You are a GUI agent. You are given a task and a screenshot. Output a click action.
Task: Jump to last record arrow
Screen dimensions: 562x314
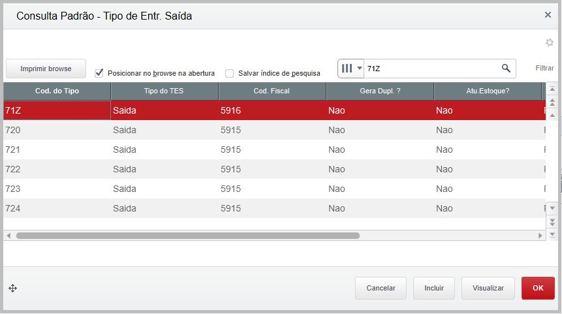(x=552, y=235)
